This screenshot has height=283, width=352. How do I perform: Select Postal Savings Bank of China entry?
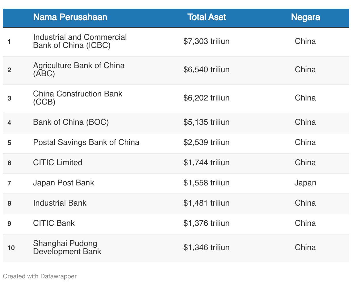(x=86, y=142)
